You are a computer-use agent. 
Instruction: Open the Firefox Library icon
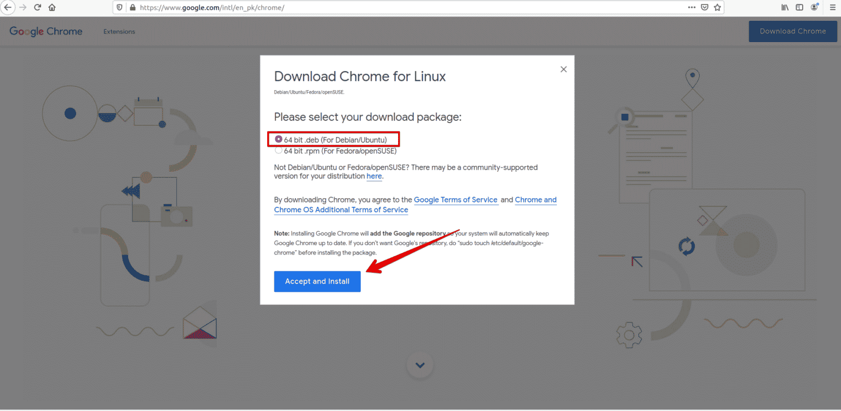pyautogui.click(x=784, y=7)
